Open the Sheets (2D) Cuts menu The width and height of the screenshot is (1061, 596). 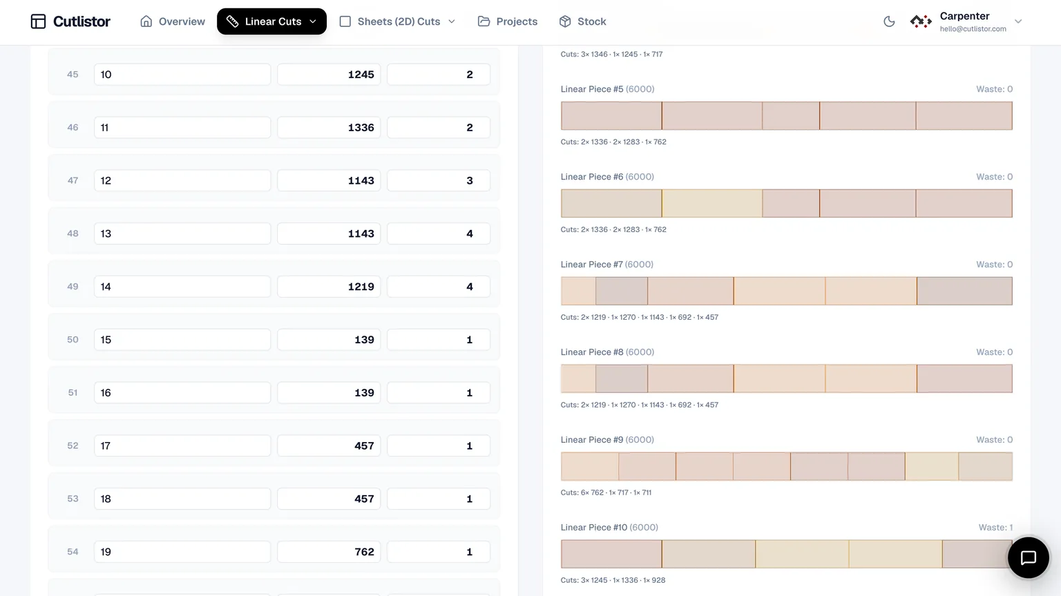coord(398,21)
